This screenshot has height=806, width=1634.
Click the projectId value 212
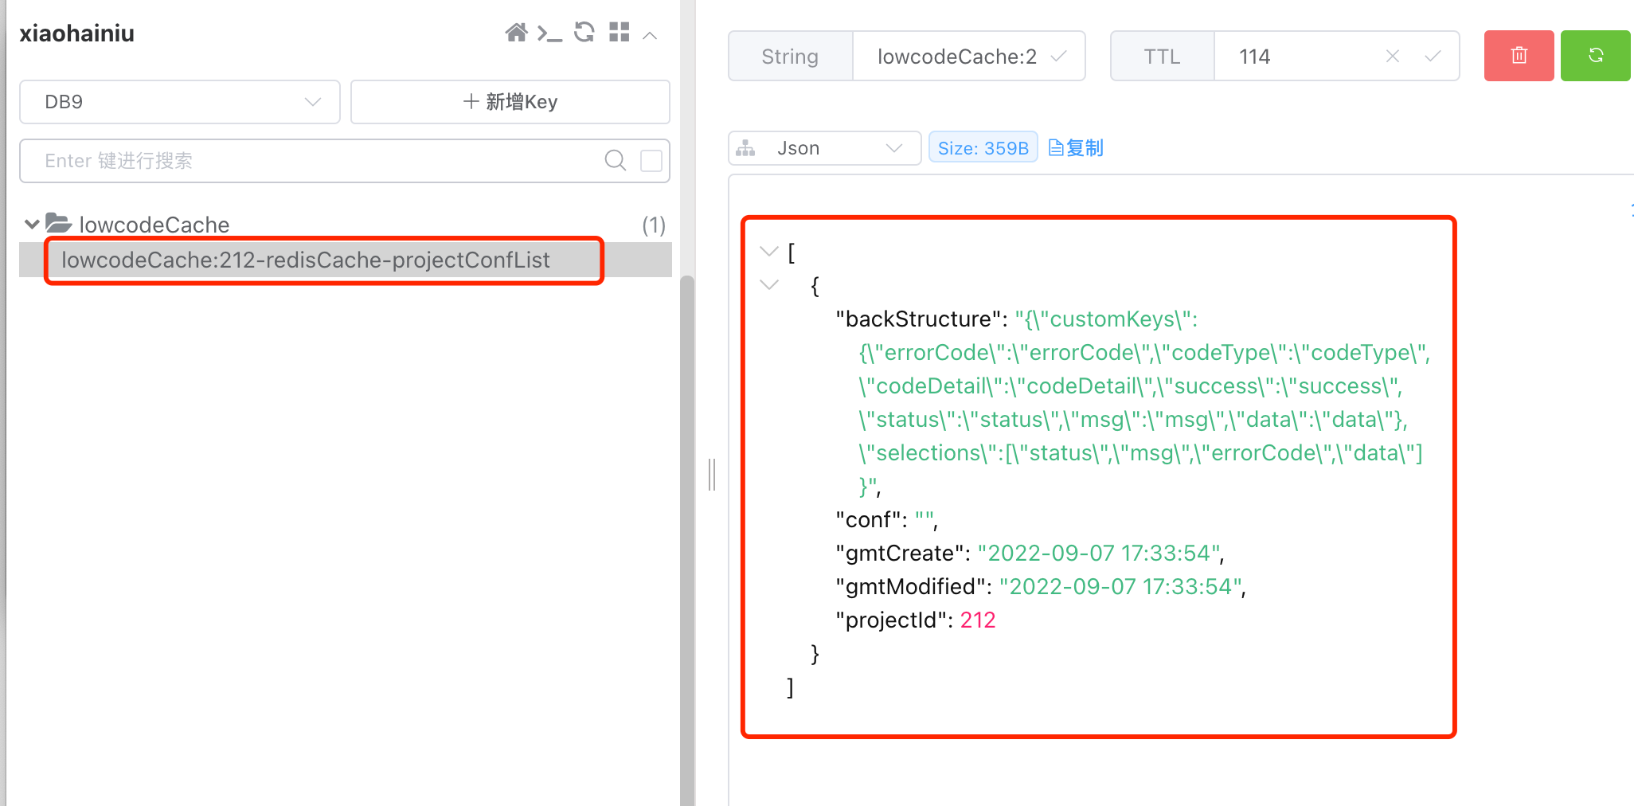[978, 620]
